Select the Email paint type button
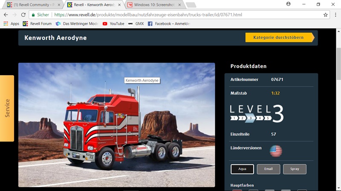341x191 pixels. [269, 169]
